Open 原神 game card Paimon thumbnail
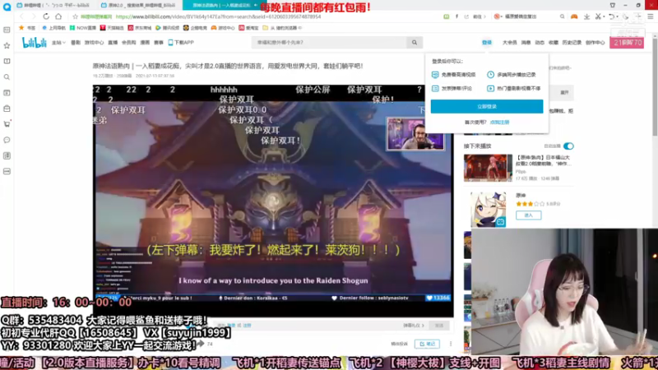 click(x=488, y=210)
